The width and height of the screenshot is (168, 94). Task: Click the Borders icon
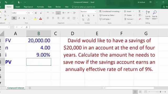tap(30, 18)
